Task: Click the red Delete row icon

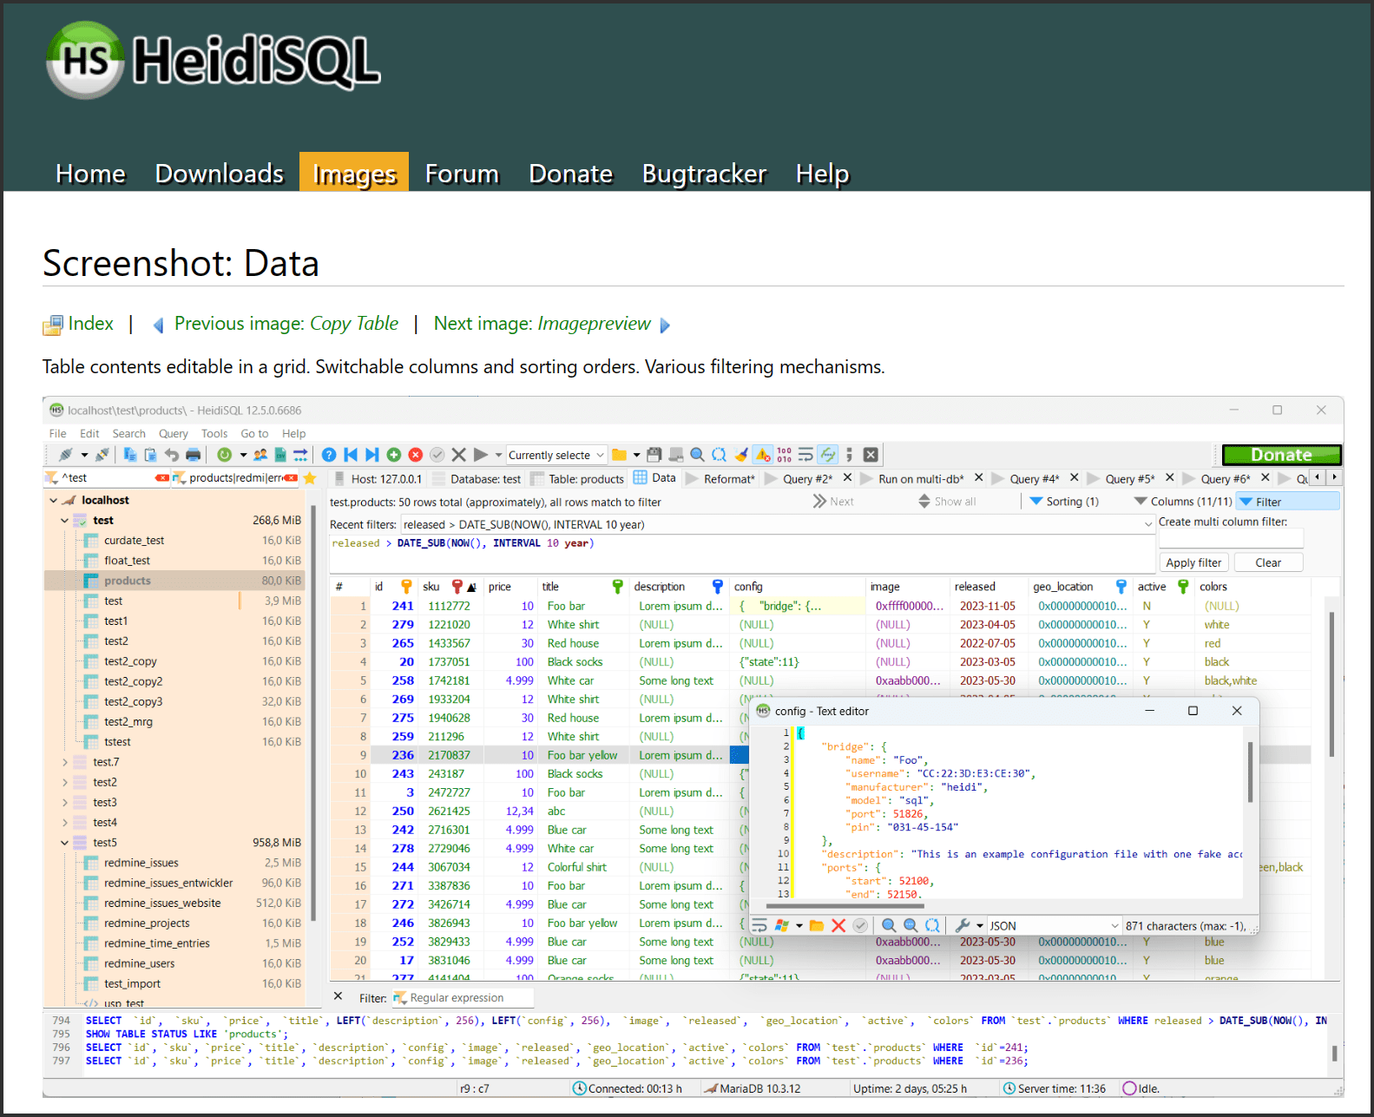Action: click(x=416, y=455)
